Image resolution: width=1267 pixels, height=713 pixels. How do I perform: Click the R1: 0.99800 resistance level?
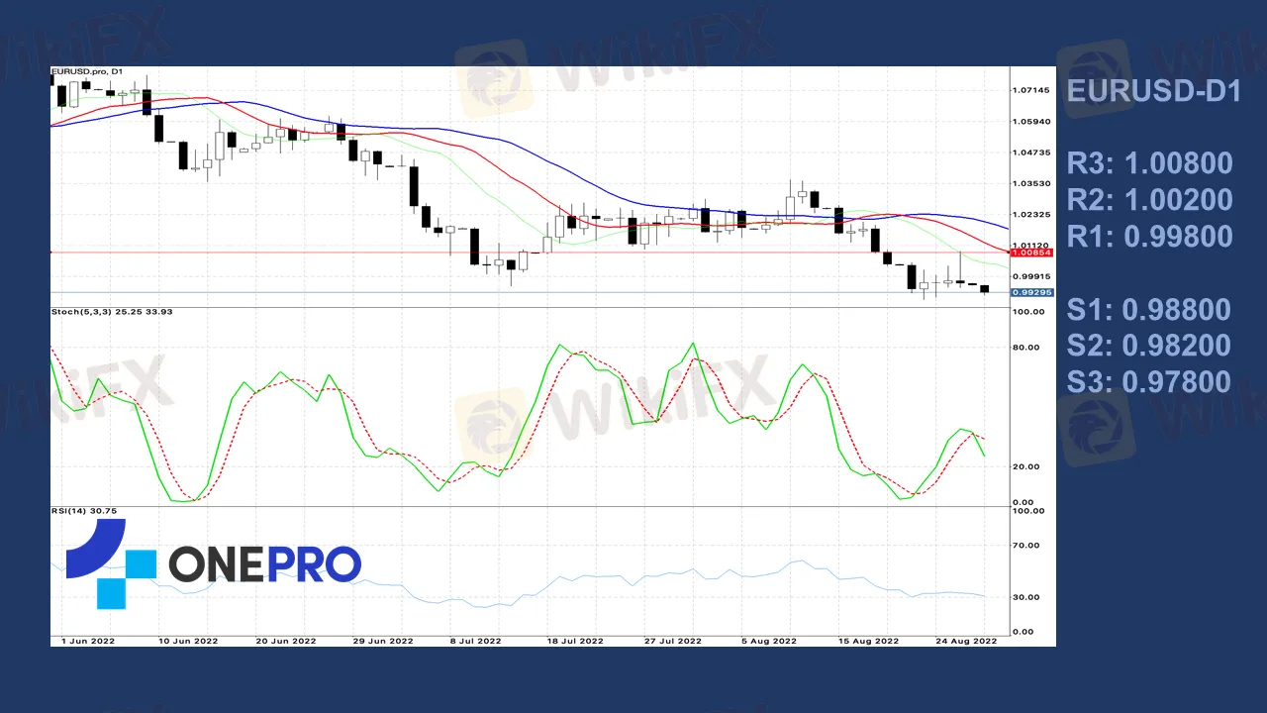tap(1149, 236)
